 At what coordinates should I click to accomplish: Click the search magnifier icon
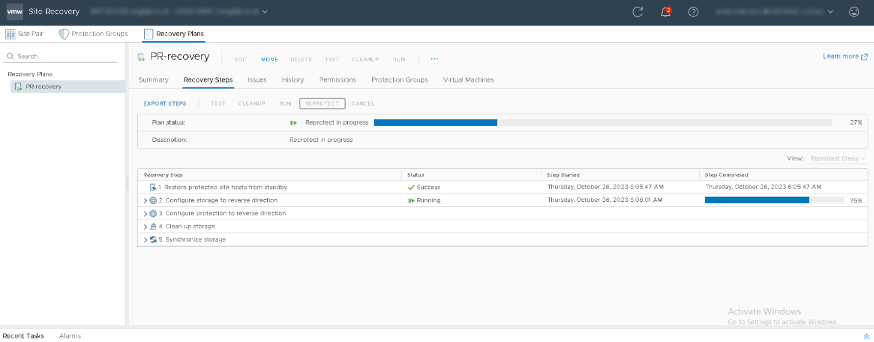(x=10, y=56)
